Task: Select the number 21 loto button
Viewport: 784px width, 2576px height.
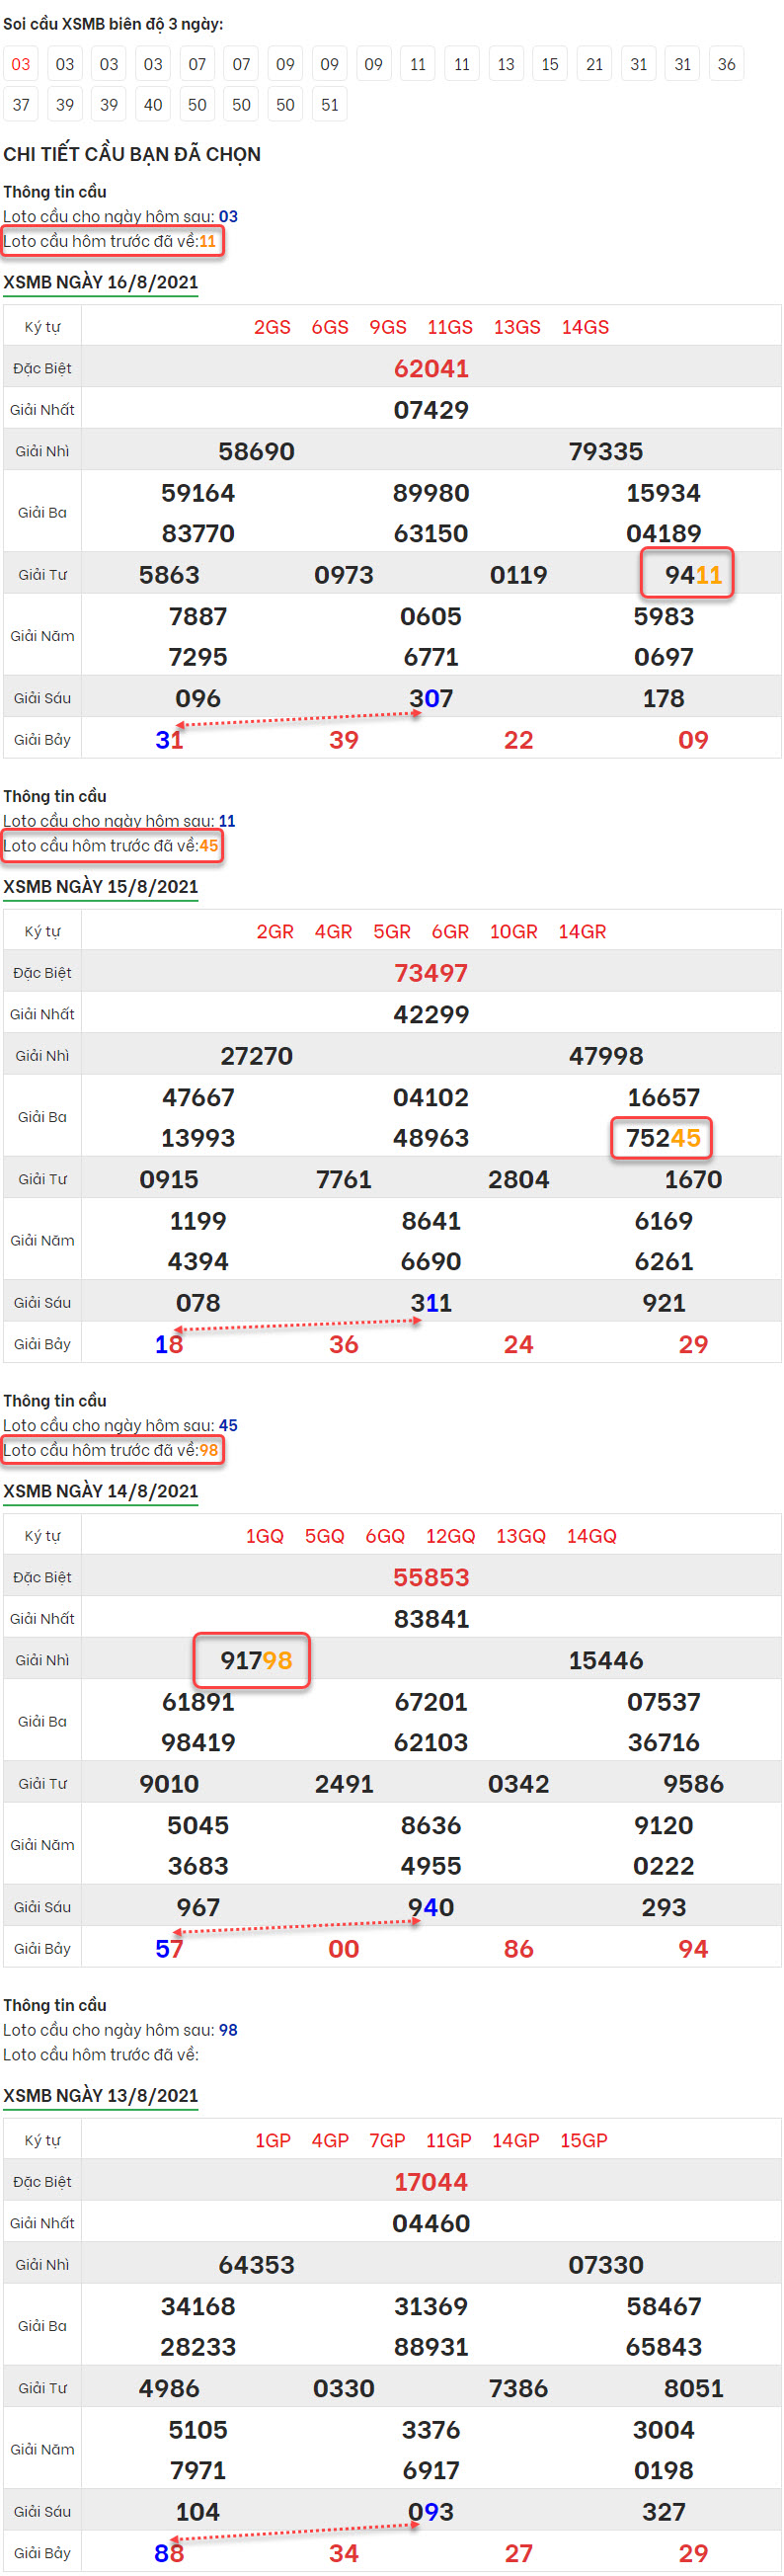Action: tap(594, 64)
